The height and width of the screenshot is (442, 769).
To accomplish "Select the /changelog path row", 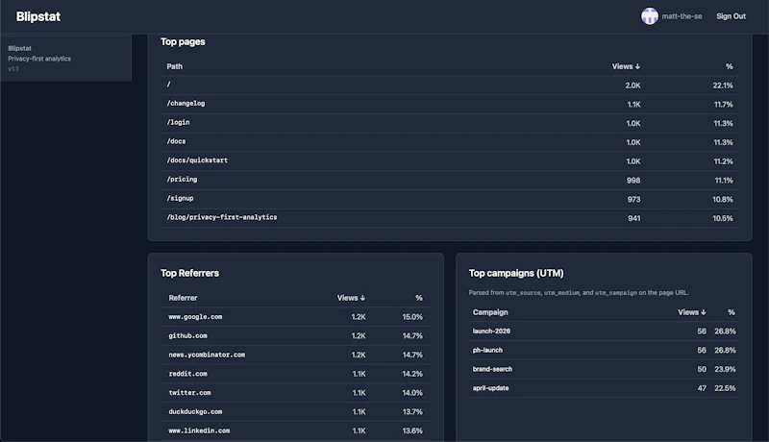I will click(450, 105).
